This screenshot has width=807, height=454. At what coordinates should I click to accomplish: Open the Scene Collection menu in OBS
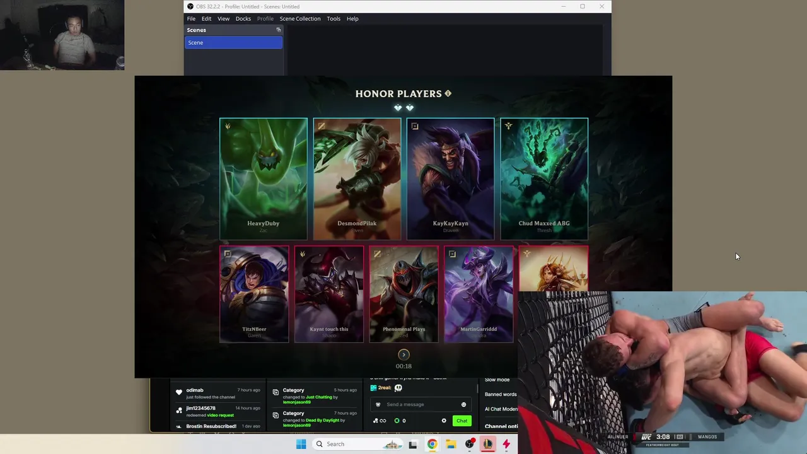click(x=300, y=19)
